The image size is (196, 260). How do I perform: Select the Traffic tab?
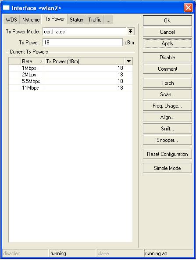(x=95, y=20)
